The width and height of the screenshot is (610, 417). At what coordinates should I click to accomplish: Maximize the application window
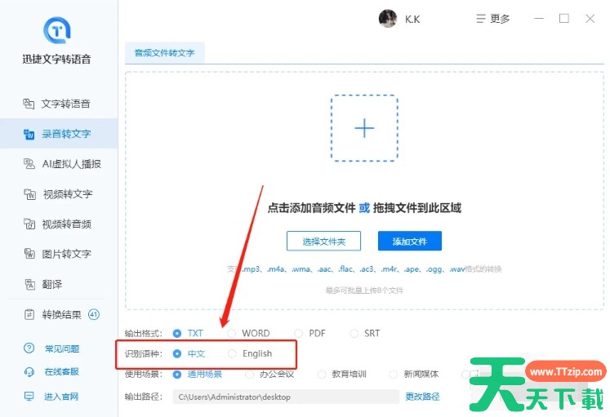pos(564,18)
